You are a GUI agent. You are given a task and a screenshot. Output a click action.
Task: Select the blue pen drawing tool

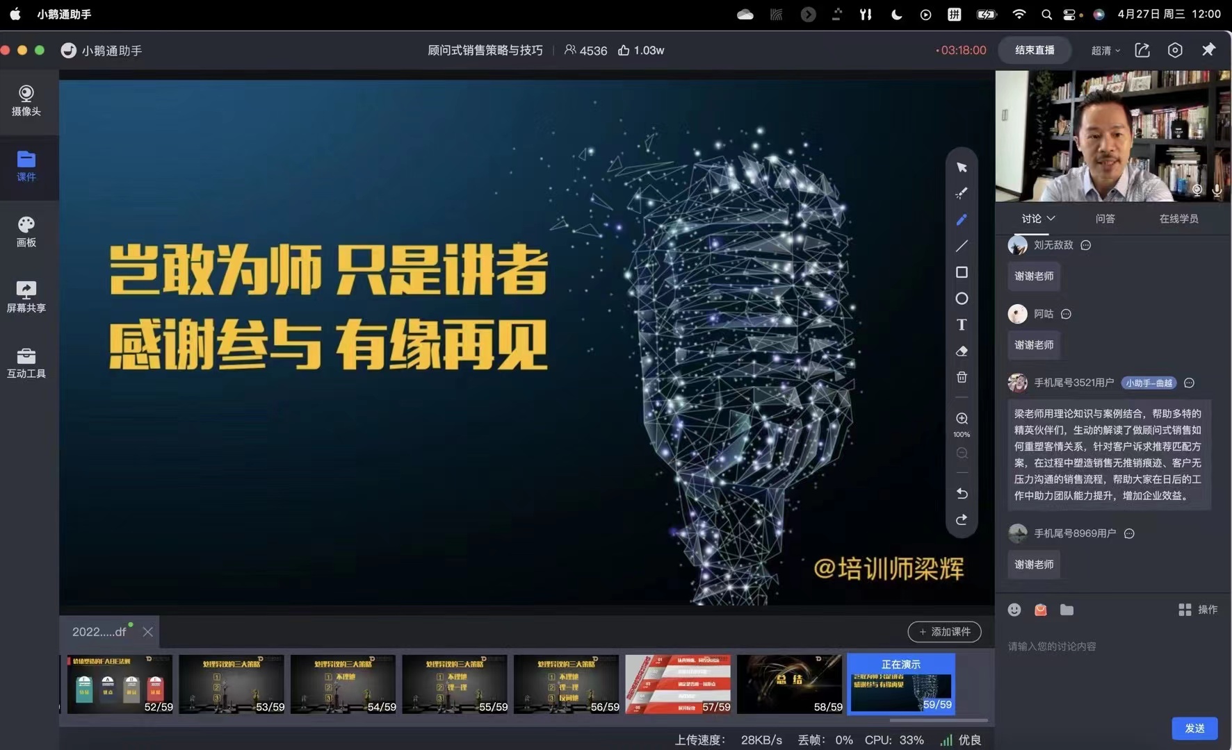[x=962, y=219]
